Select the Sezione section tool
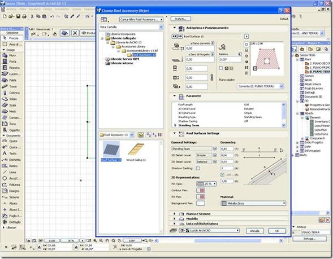The height and width of the screenshot is (259, 333). (12, 197)
